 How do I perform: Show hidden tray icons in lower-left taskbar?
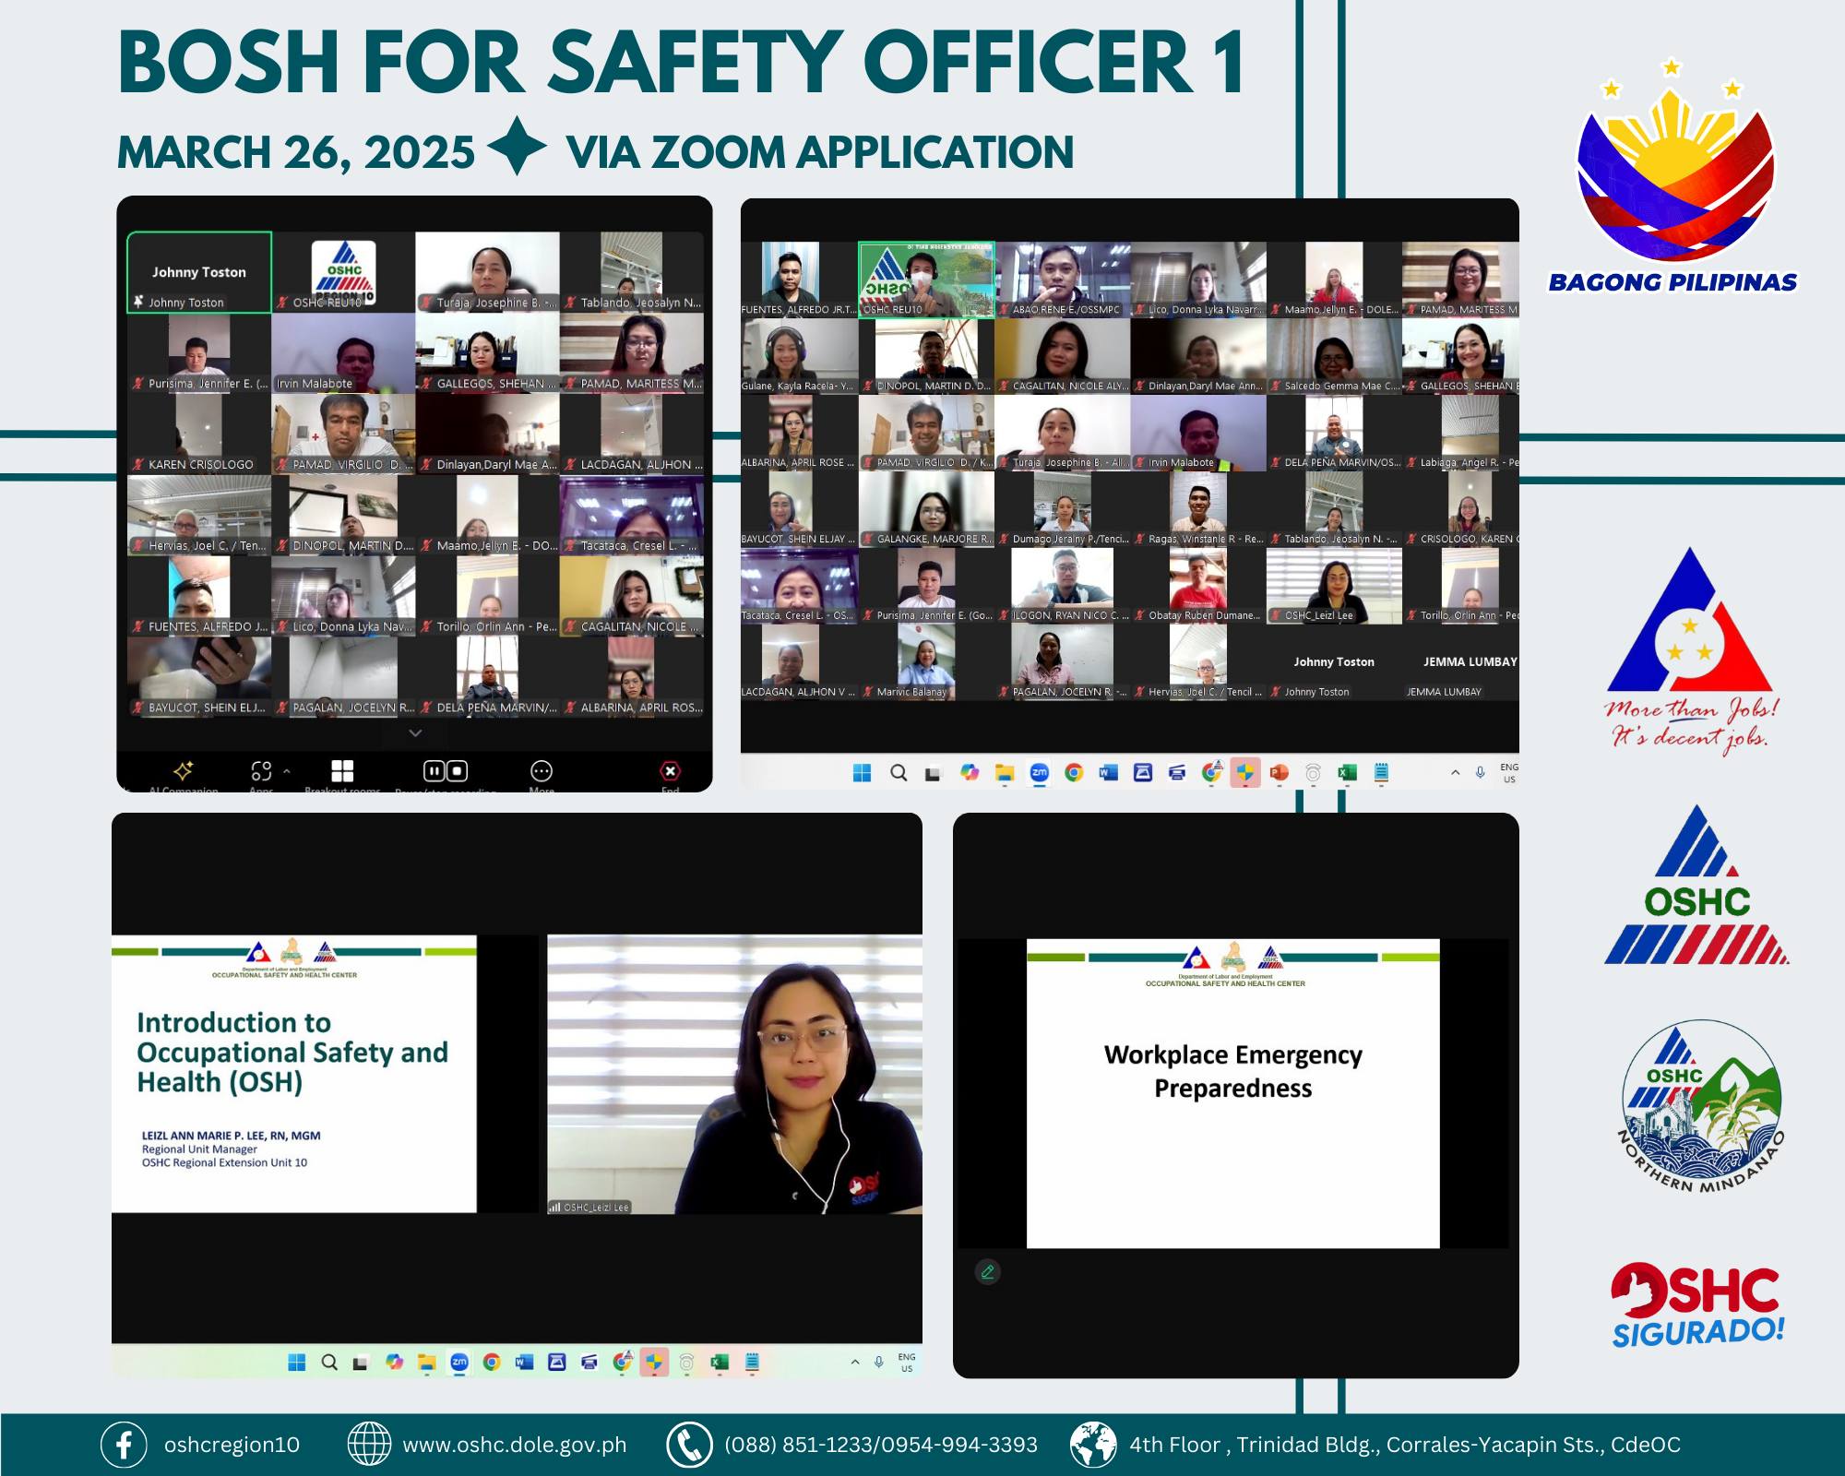tap(855, 1362)
